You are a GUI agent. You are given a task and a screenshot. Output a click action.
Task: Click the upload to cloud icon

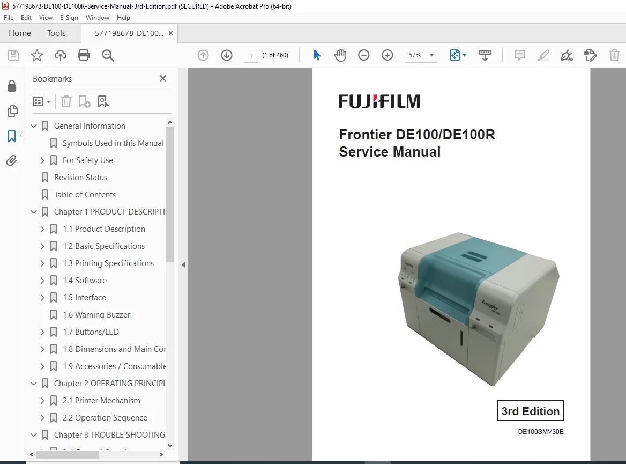(x=60, y=55)
